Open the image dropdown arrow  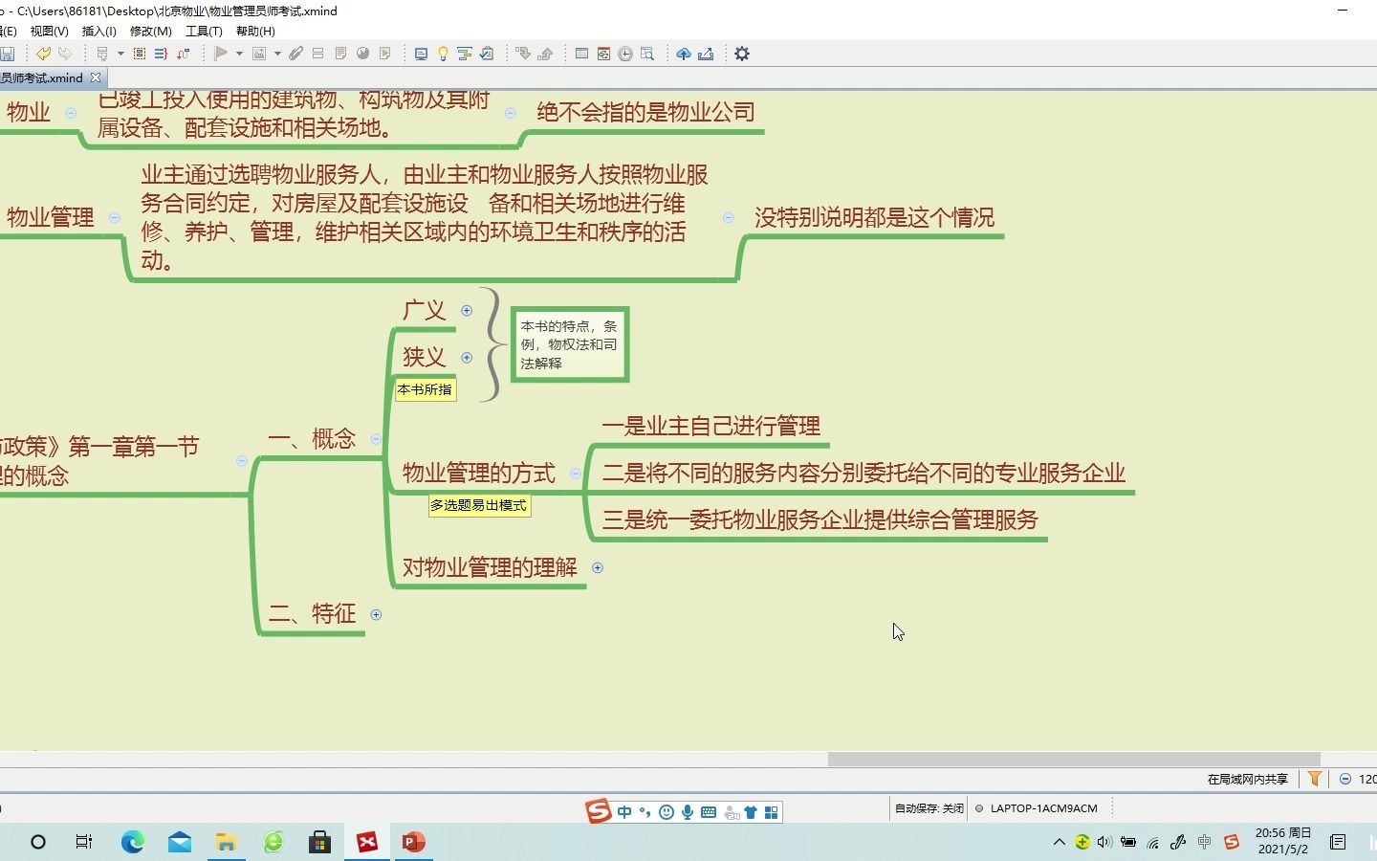[x=277, y=54]
